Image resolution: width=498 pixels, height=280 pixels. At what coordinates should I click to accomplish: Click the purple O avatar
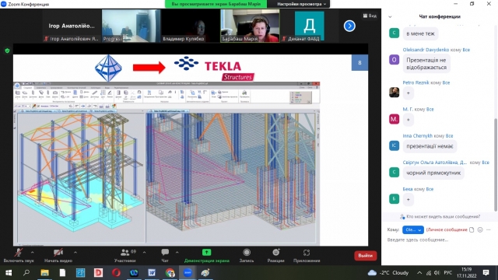(x=395, y=59)
